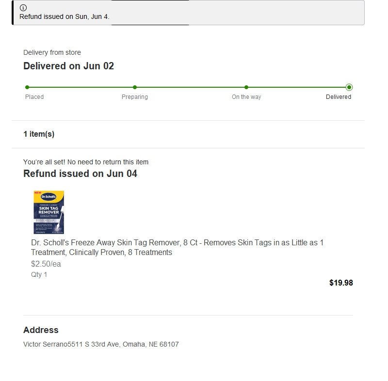Image resolution: width=388 pixels, height=381 pixels.
Task: Click the $2.50/ea unit price
Action: click(x=46, y=264)
